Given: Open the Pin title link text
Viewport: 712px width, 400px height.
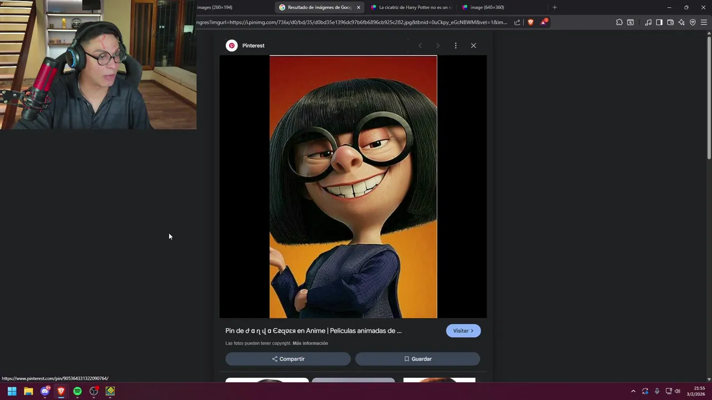Looking at the screenshot, I should tap(313, 331).
